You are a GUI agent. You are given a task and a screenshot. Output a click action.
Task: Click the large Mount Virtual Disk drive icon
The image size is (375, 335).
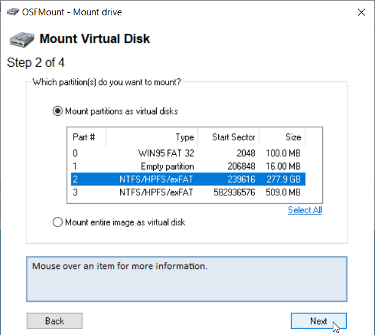pyautogui.click(x=22, y=39)
